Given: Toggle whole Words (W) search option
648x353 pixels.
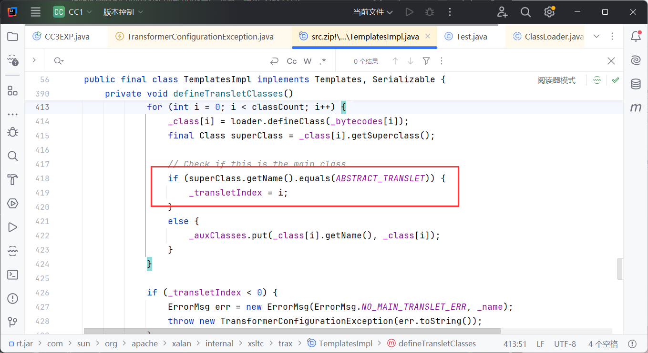Looking at the screenshot, I should coord(308,61).
